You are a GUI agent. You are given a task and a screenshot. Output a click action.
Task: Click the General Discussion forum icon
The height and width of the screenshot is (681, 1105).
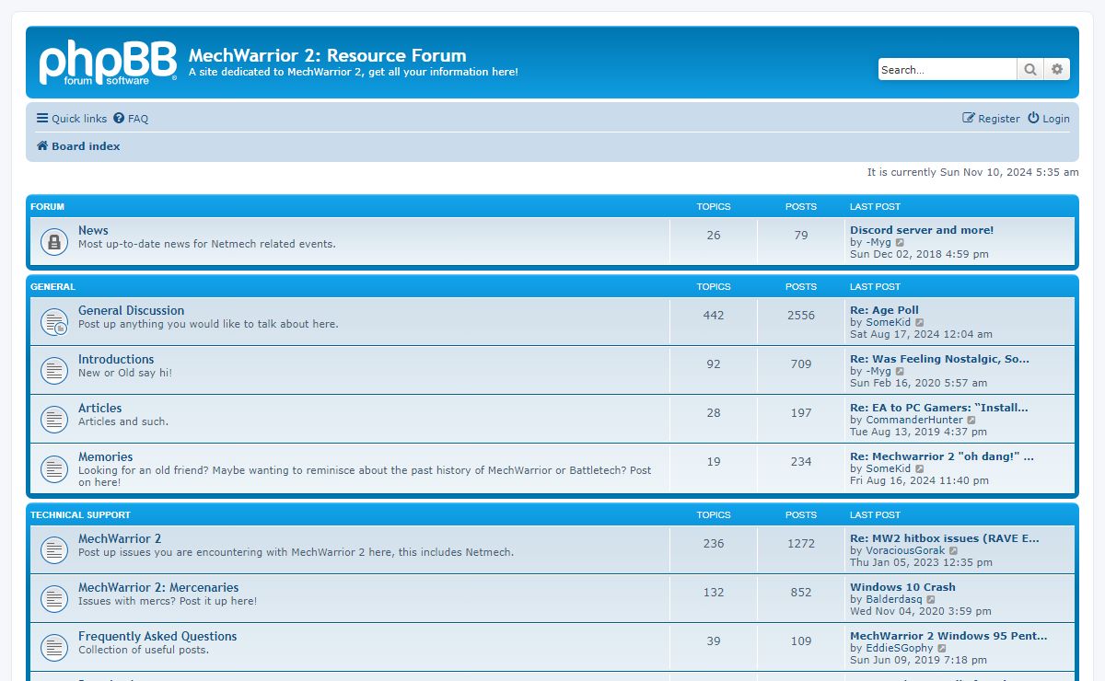click(53, 321)
